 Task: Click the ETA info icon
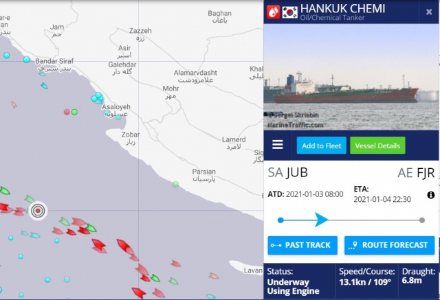click(x=431, y=195)
